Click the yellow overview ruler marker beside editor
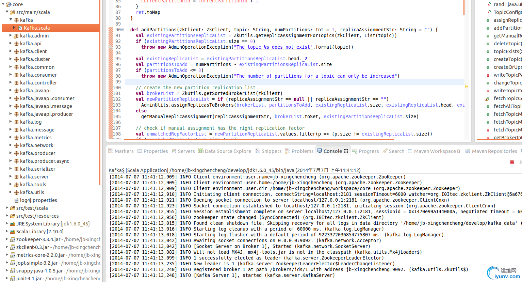The height and width of the screenshot is (282, 522). [467, 87]
